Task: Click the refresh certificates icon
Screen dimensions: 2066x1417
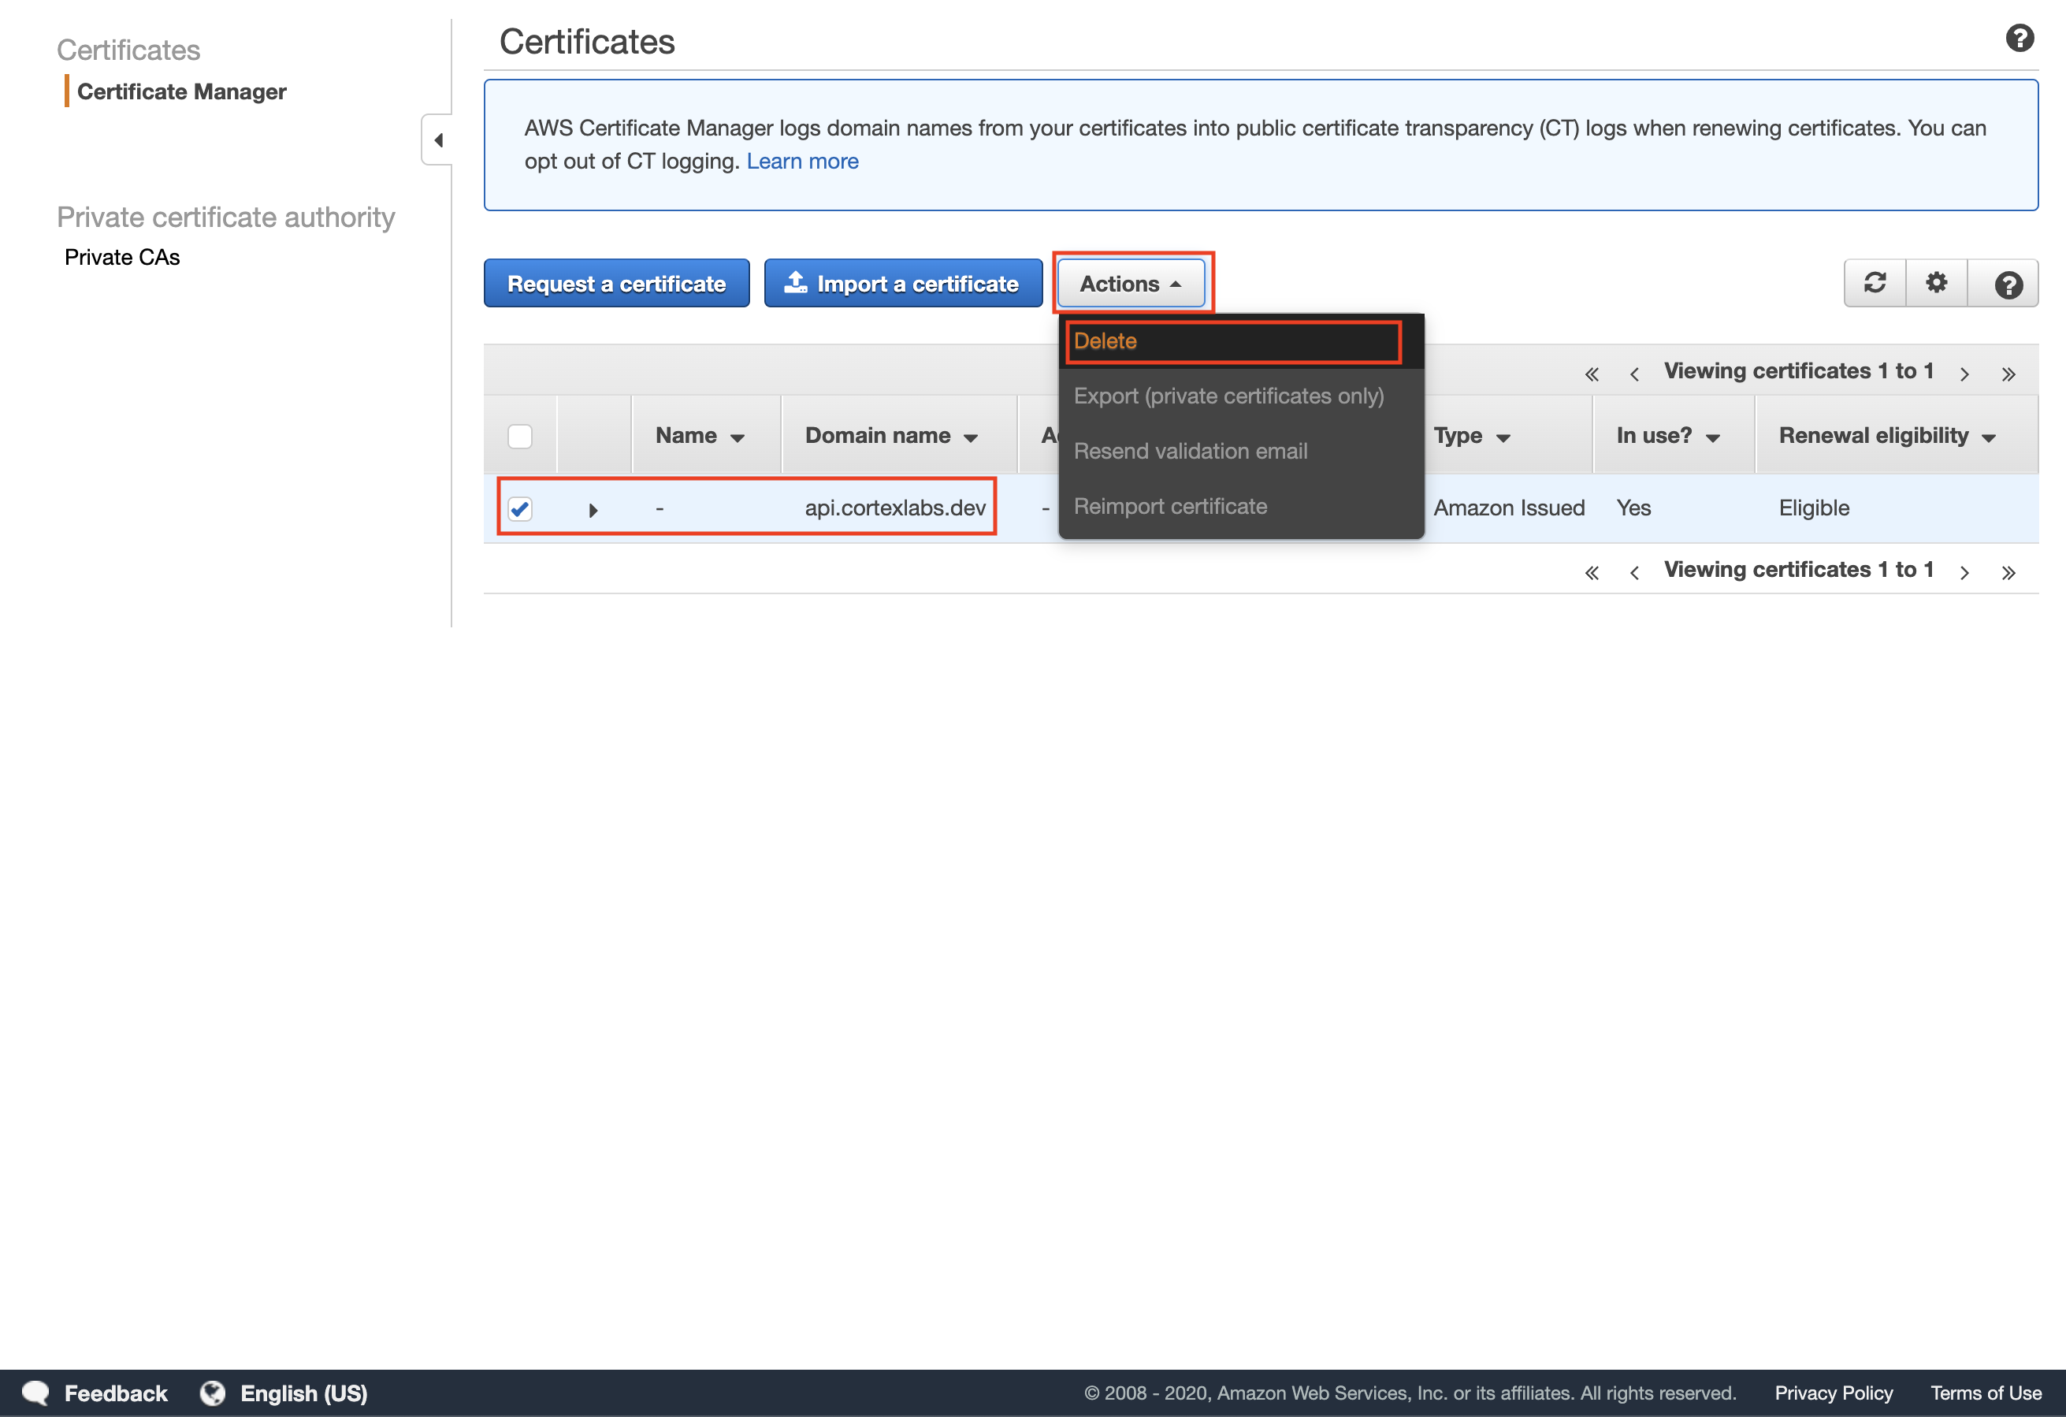Action: [1874, 284]
